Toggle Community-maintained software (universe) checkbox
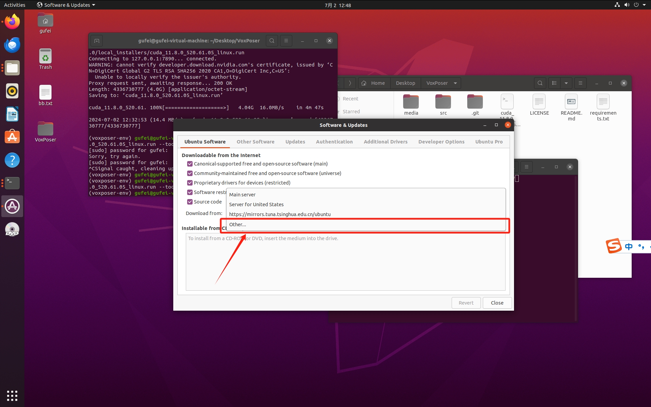 [190, 173]
